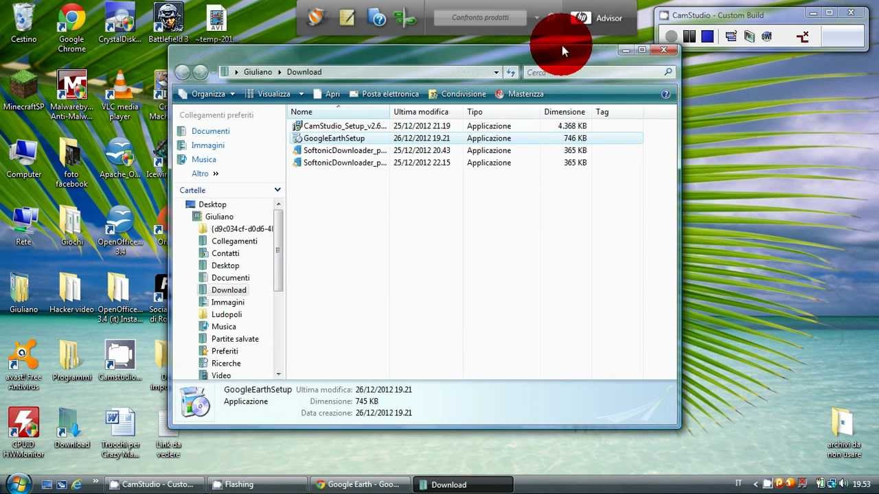Viewport: 879px width, 494px height.
Task: Click the taskbar clock showing 19.53
Action: [861, 484]
